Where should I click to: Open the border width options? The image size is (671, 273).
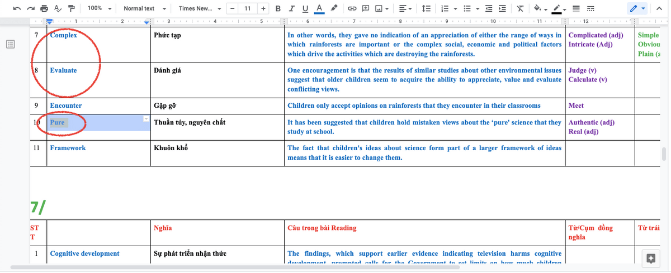tap(575, 9)
